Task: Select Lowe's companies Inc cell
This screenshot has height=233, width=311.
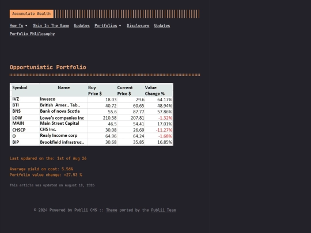Action: pyautogui.click(x=62, y=118)
